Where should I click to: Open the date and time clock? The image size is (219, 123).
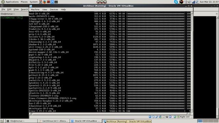pyautogui.click(x=209, y=2)
